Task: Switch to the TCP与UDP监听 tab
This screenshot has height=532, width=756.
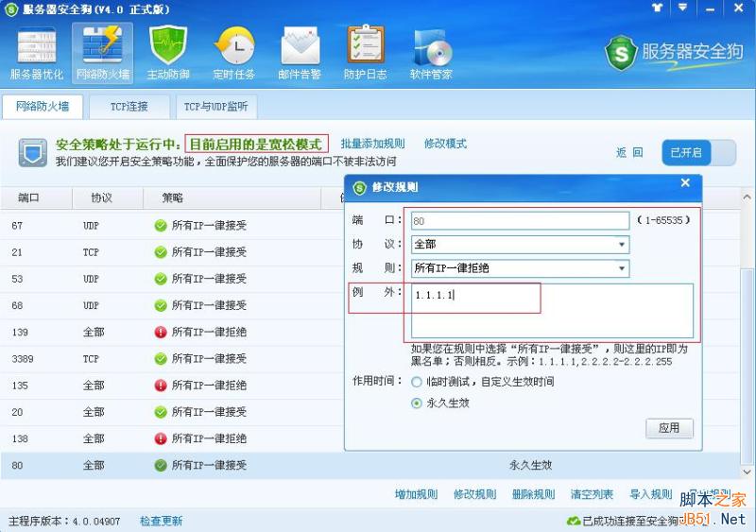Action: click(x=216, y=107)
